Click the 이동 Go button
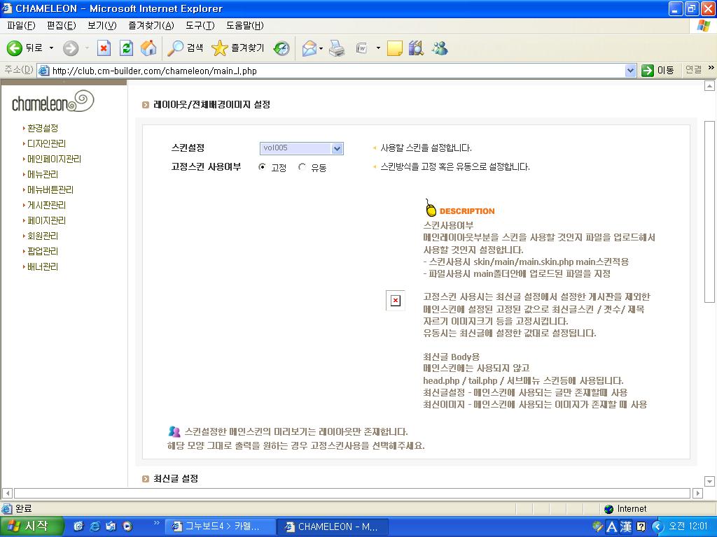Image resolution: width=717 pixels, height=537 pixels. click(658, 71)
